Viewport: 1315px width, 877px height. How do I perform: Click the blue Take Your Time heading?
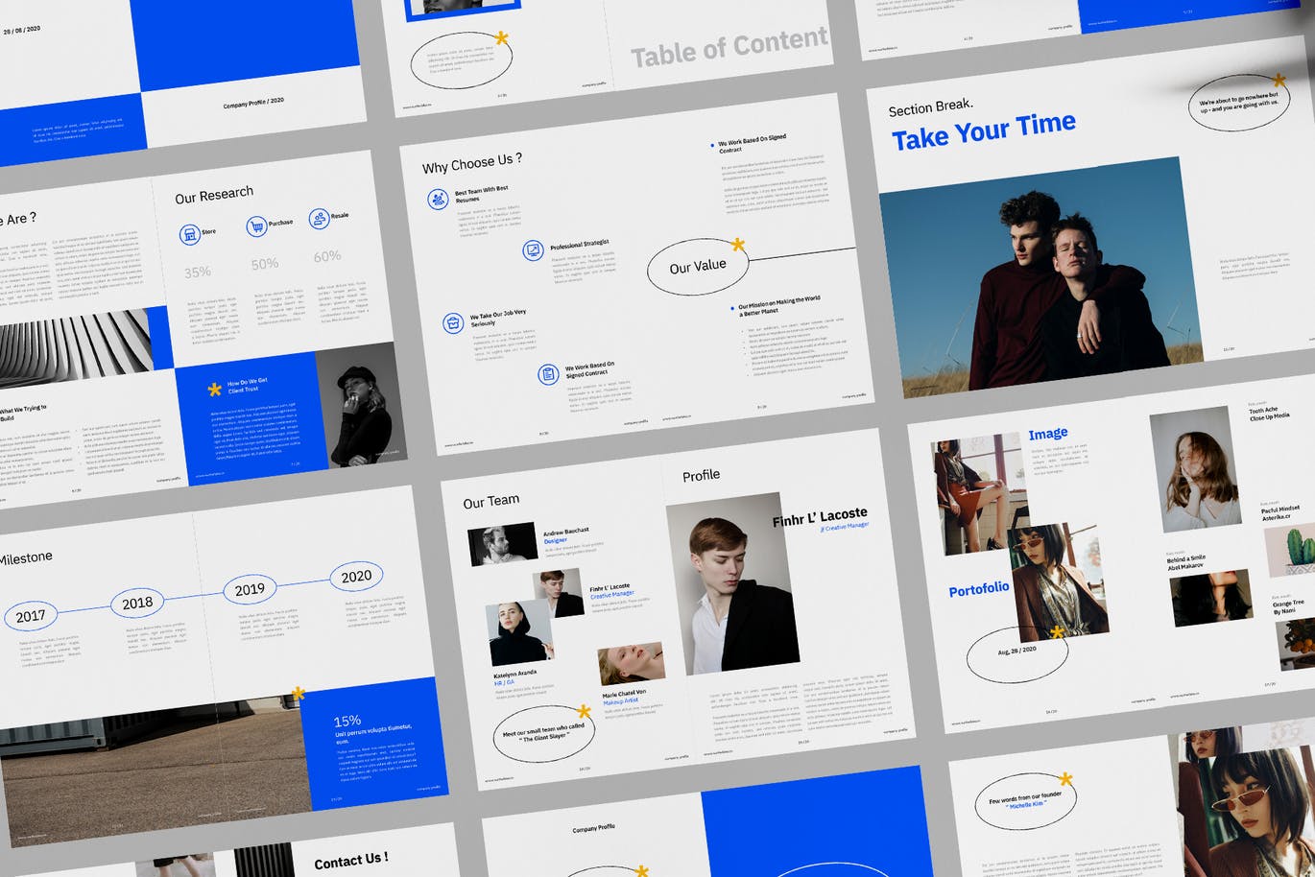pos(983,130)
